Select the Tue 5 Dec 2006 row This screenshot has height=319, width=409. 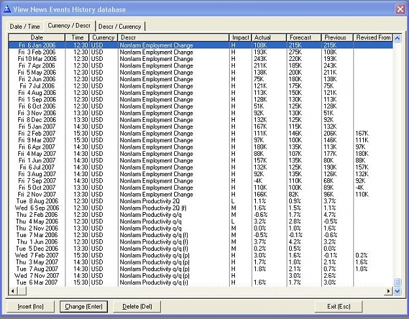click(x=201, y=249)
